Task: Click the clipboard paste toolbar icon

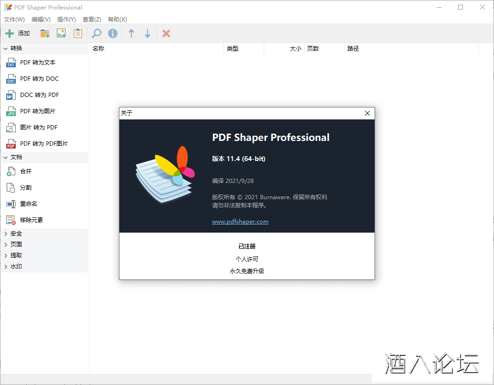Action: 77,33
